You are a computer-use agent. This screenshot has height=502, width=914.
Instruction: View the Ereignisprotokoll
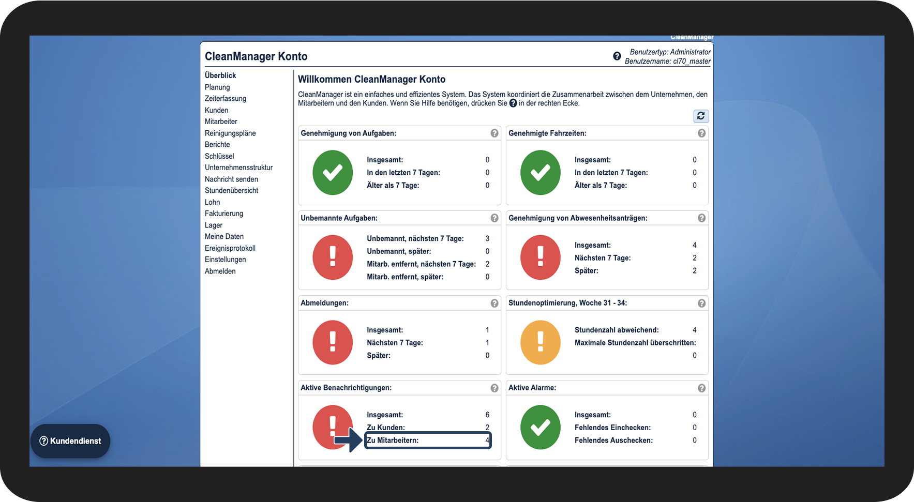pos(230,248)
